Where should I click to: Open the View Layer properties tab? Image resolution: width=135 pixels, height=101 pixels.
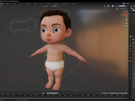click(x=130, y=49)
